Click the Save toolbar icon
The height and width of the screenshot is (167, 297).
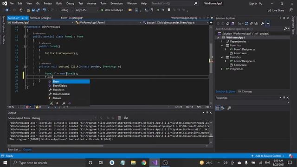click(33, 10)
